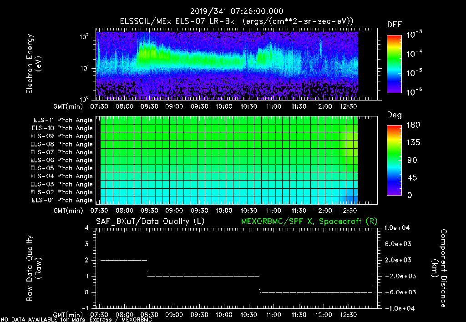Click the 180 value on Deg scale
The image size is (466, 322).
[413, 125]
